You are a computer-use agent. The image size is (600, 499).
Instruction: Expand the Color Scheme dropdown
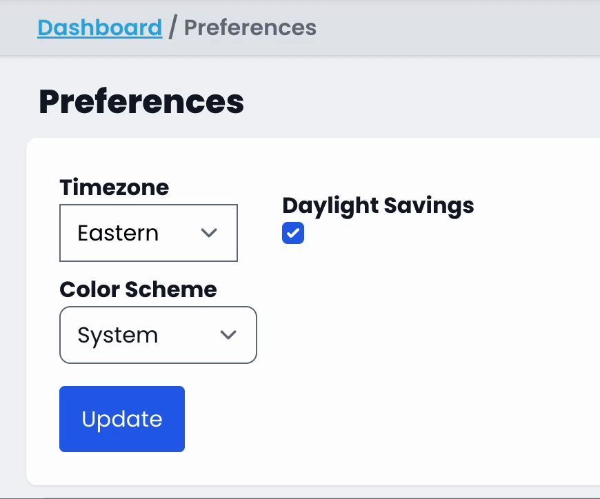click(x=158, y=335)
